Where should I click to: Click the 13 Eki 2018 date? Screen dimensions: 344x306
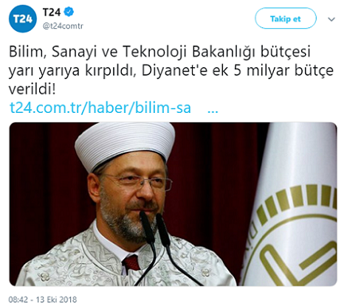(x=56, y=299)
